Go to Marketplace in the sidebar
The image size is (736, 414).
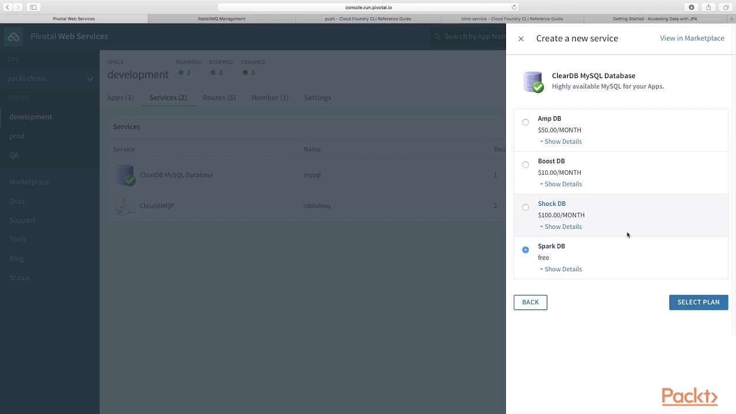coord(29,182)
